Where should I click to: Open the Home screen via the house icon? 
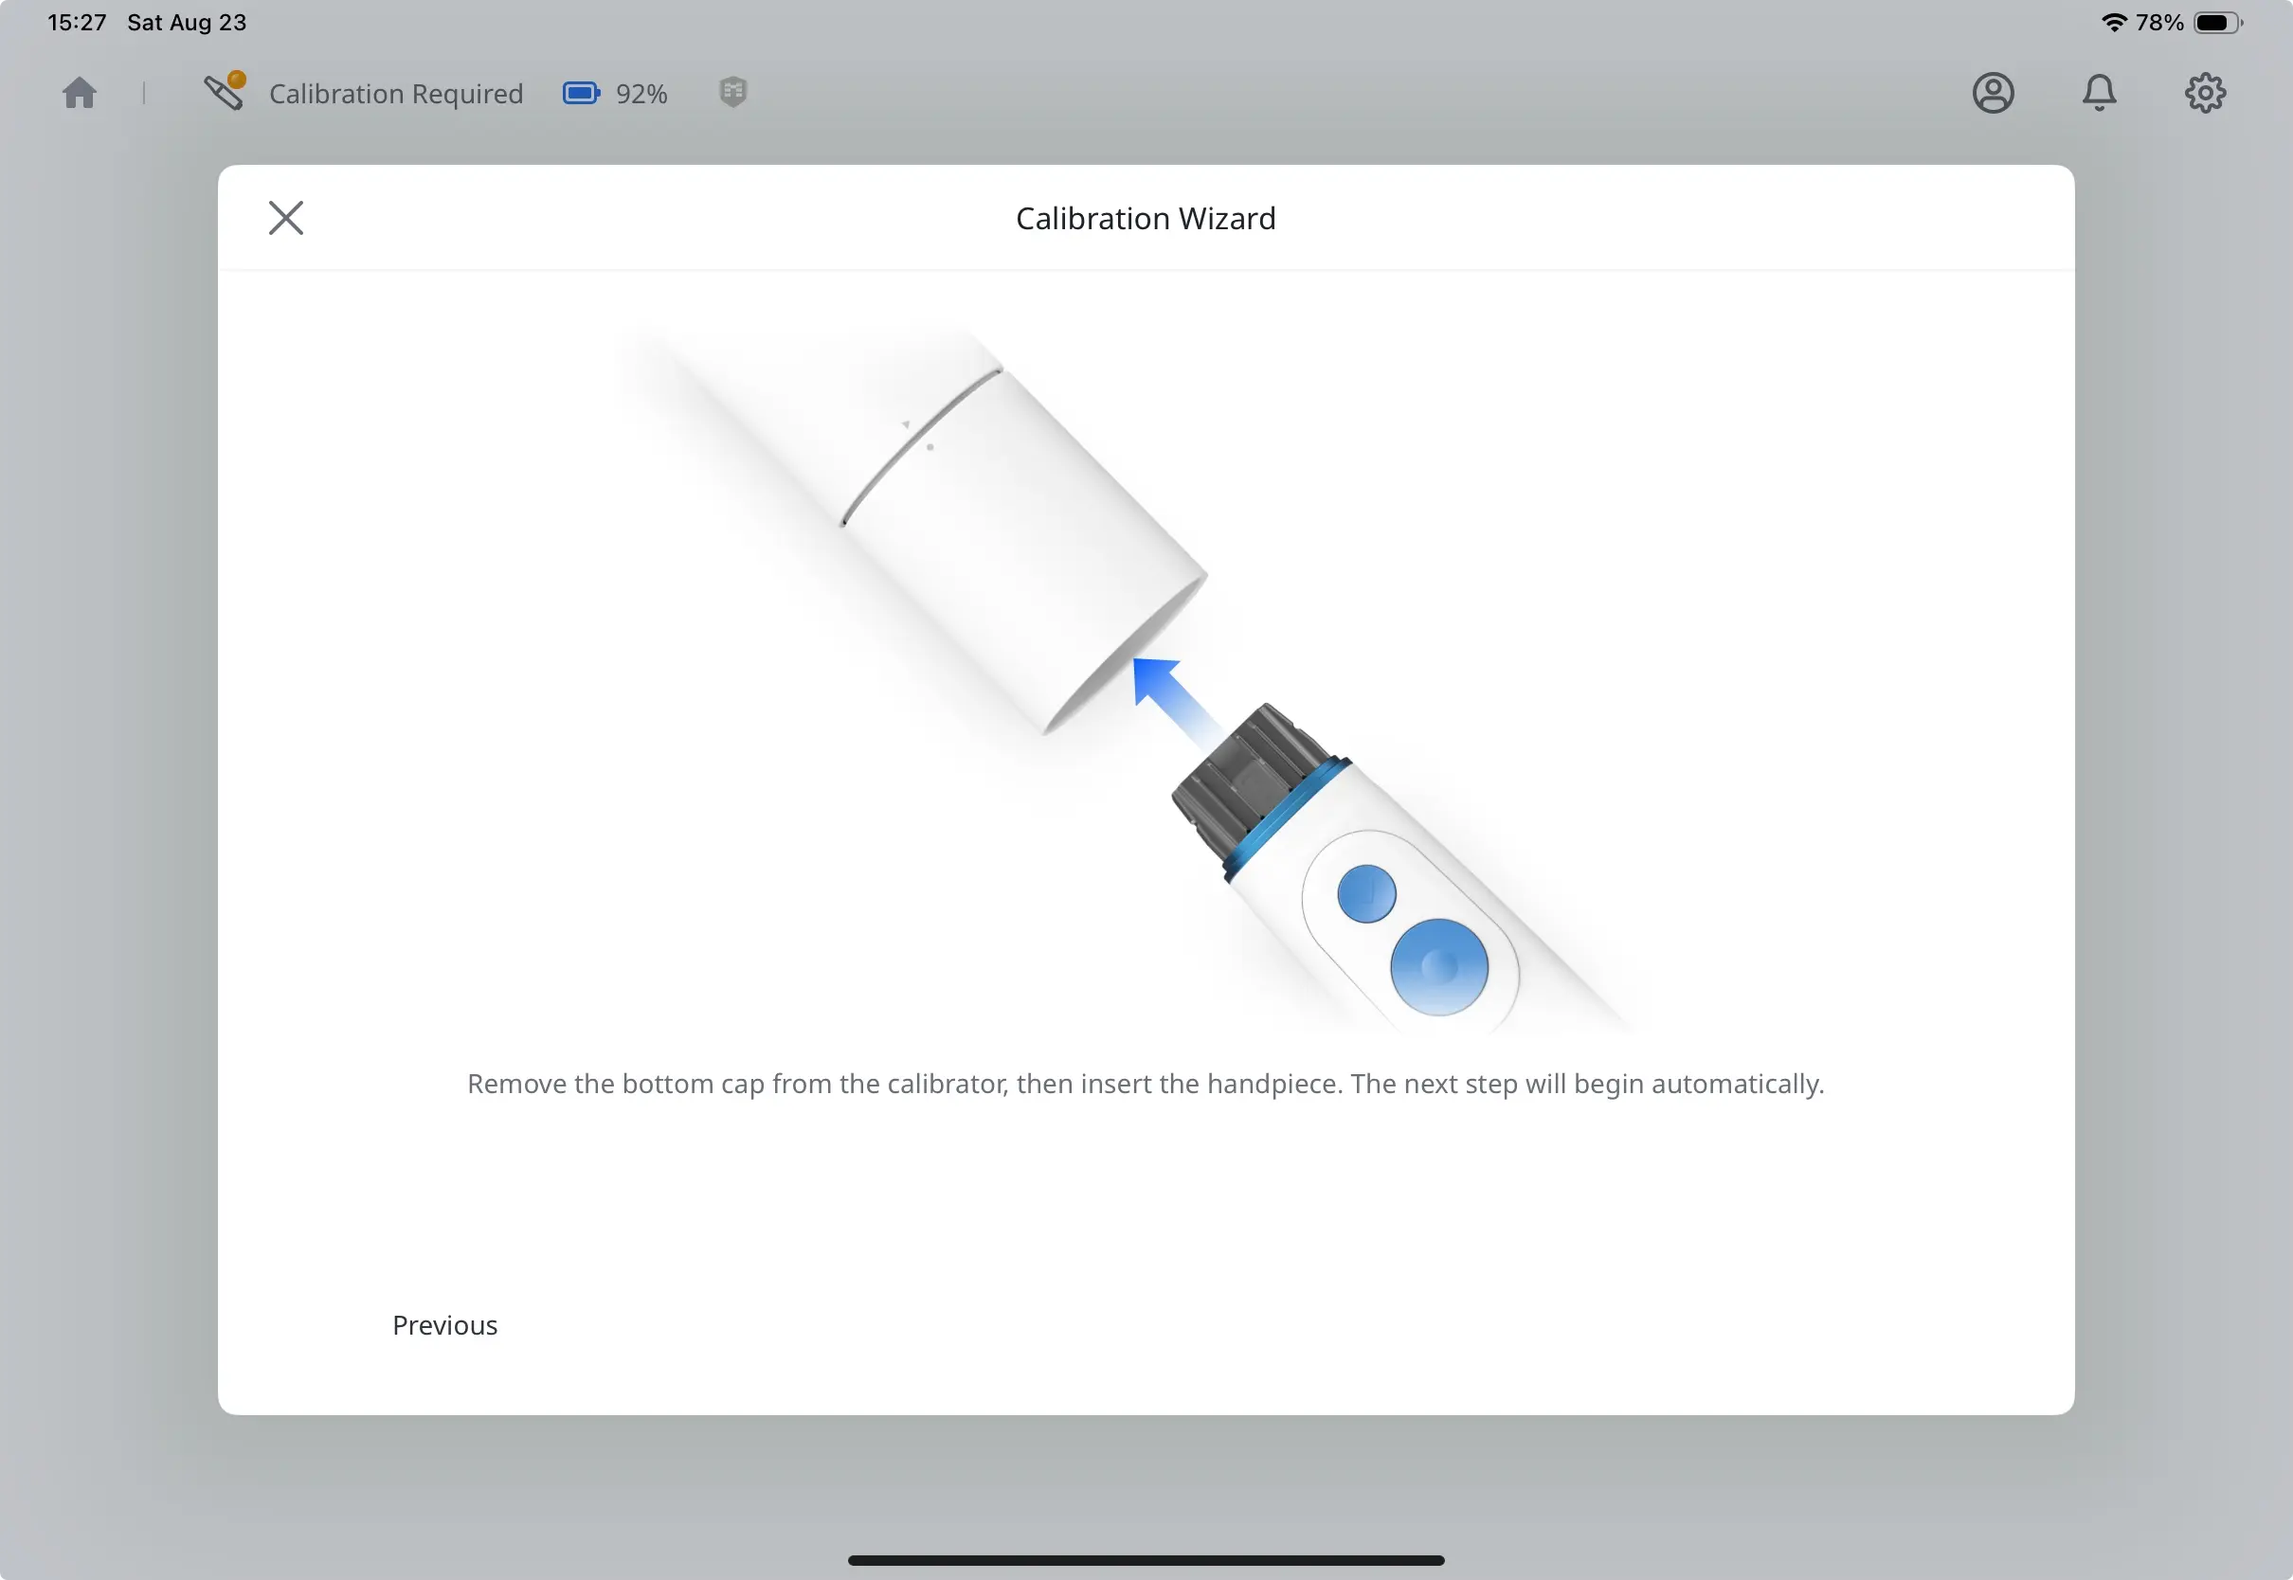tap(80, 92)
